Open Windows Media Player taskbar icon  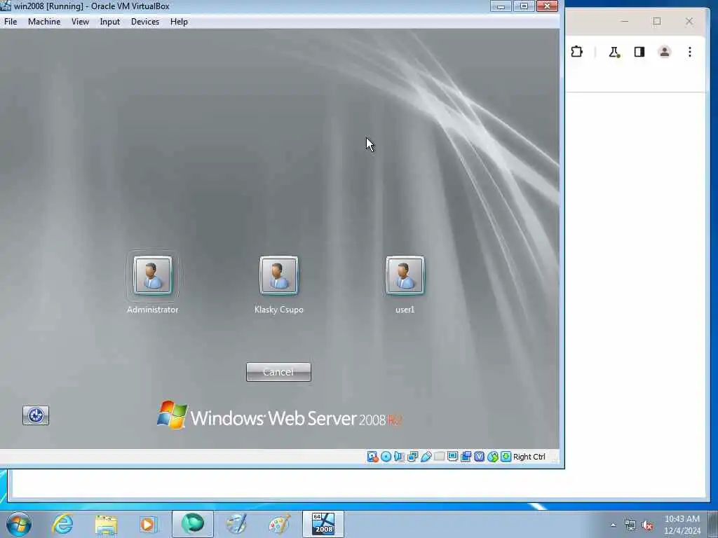tap(148, 524)
